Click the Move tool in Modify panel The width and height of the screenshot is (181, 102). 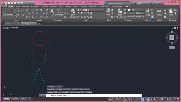coord(33,10)
